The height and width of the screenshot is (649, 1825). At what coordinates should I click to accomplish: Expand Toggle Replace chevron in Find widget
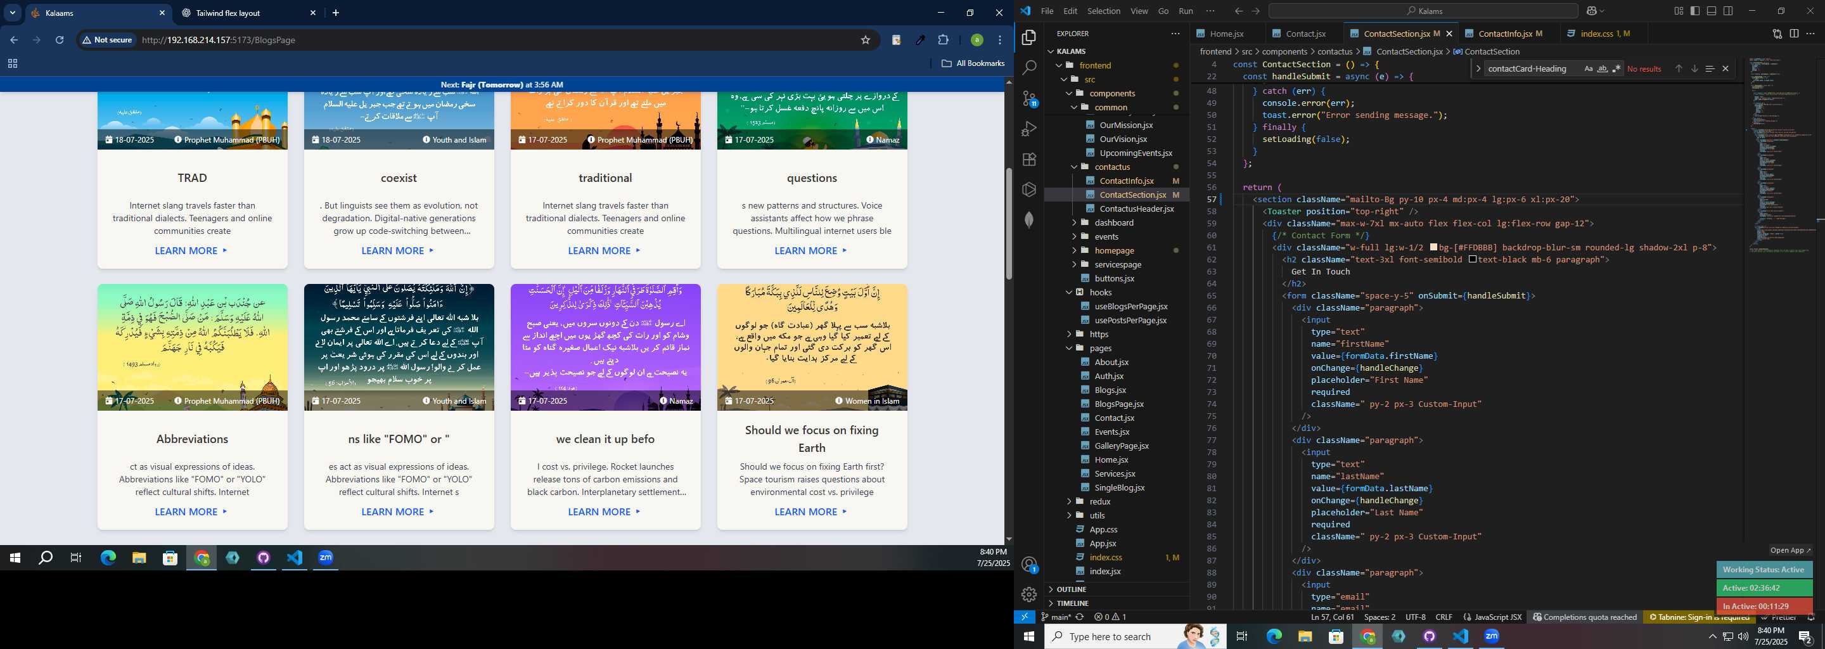click(1478, 68)
